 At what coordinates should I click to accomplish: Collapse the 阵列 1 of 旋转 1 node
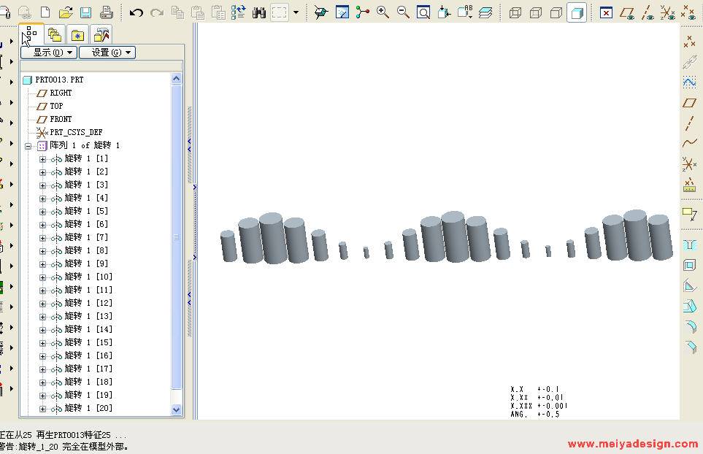coord(28,146)
